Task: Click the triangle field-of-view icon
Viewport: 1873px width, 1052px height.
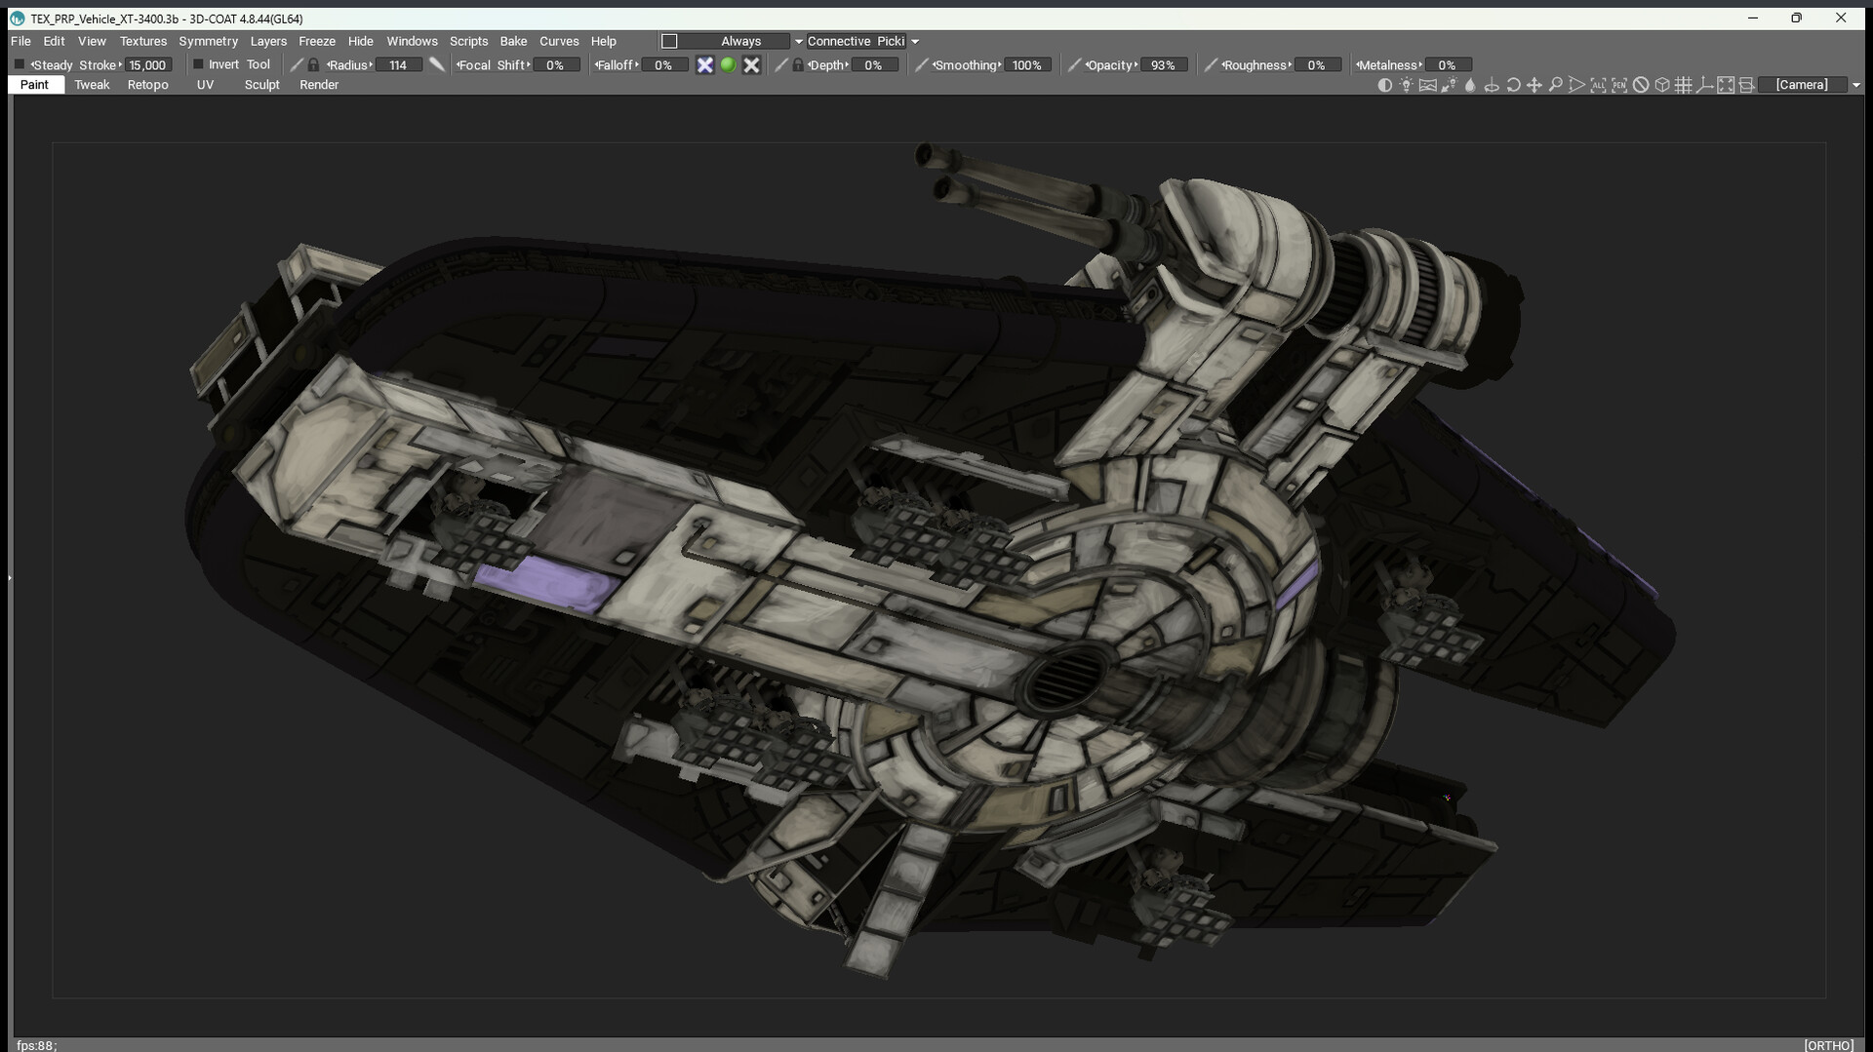Action: click(1576, 85)
